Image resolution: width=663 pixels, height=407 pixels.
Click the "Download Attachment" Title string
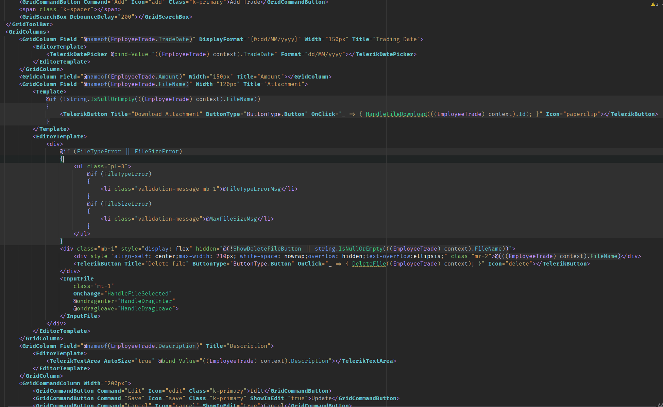click(167, 114)
